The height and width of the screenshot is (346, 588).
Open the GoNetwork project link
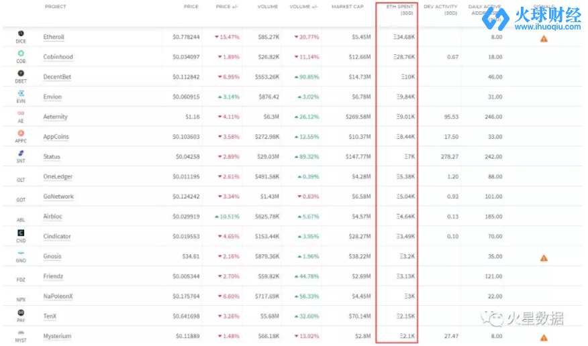(x=58, y=196)
